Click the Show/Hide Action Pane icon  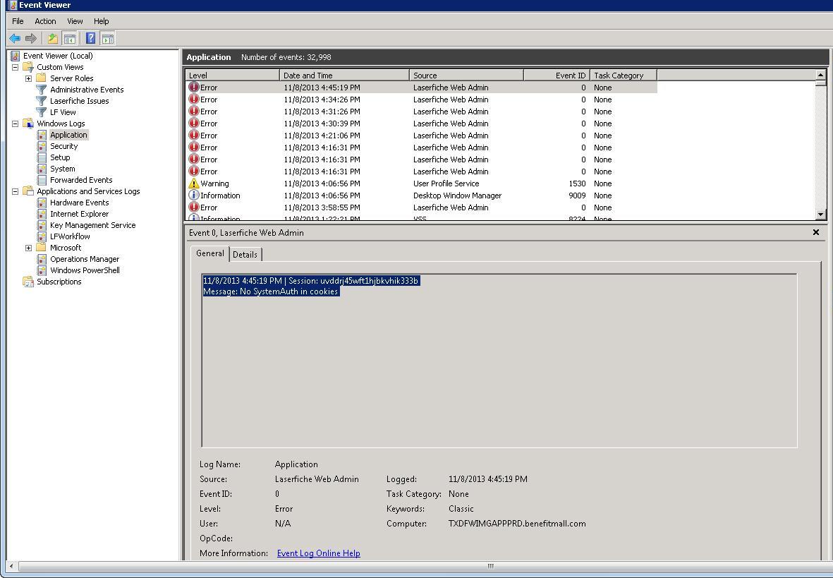point(108,39)
